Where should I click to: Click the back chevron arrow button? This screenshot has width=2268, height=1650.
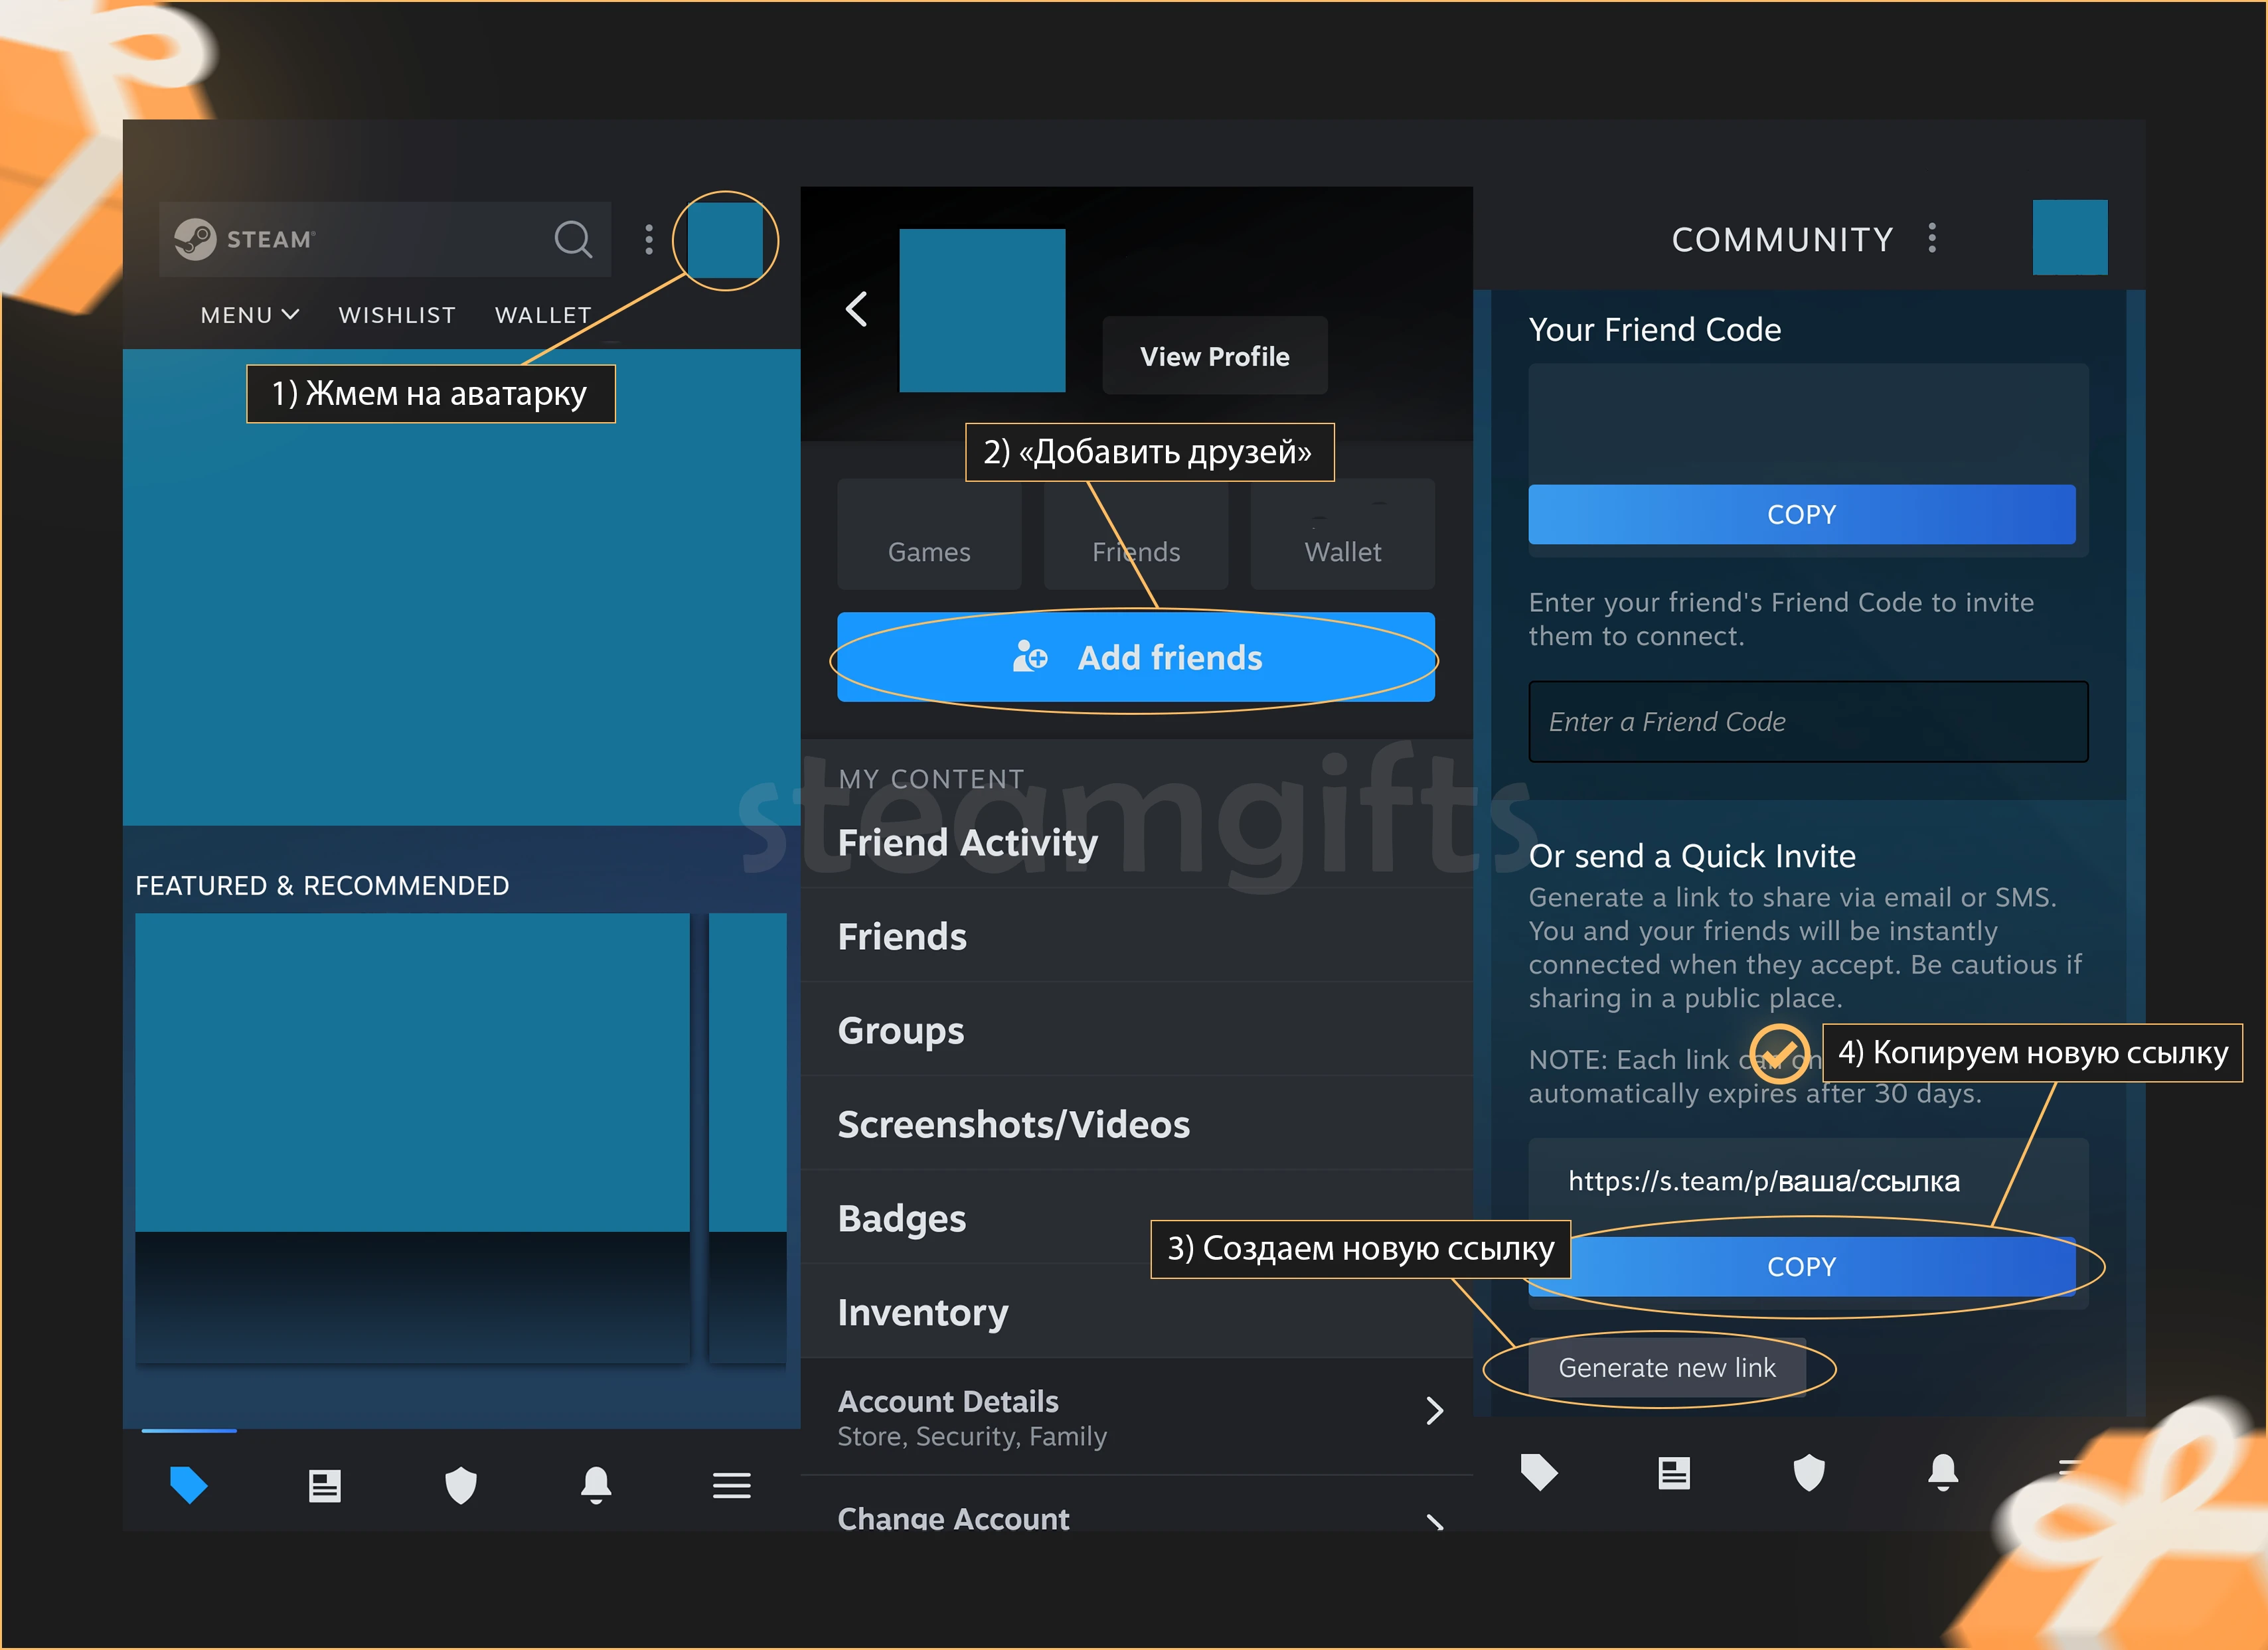pyautogui.click(x=858, y=307)
